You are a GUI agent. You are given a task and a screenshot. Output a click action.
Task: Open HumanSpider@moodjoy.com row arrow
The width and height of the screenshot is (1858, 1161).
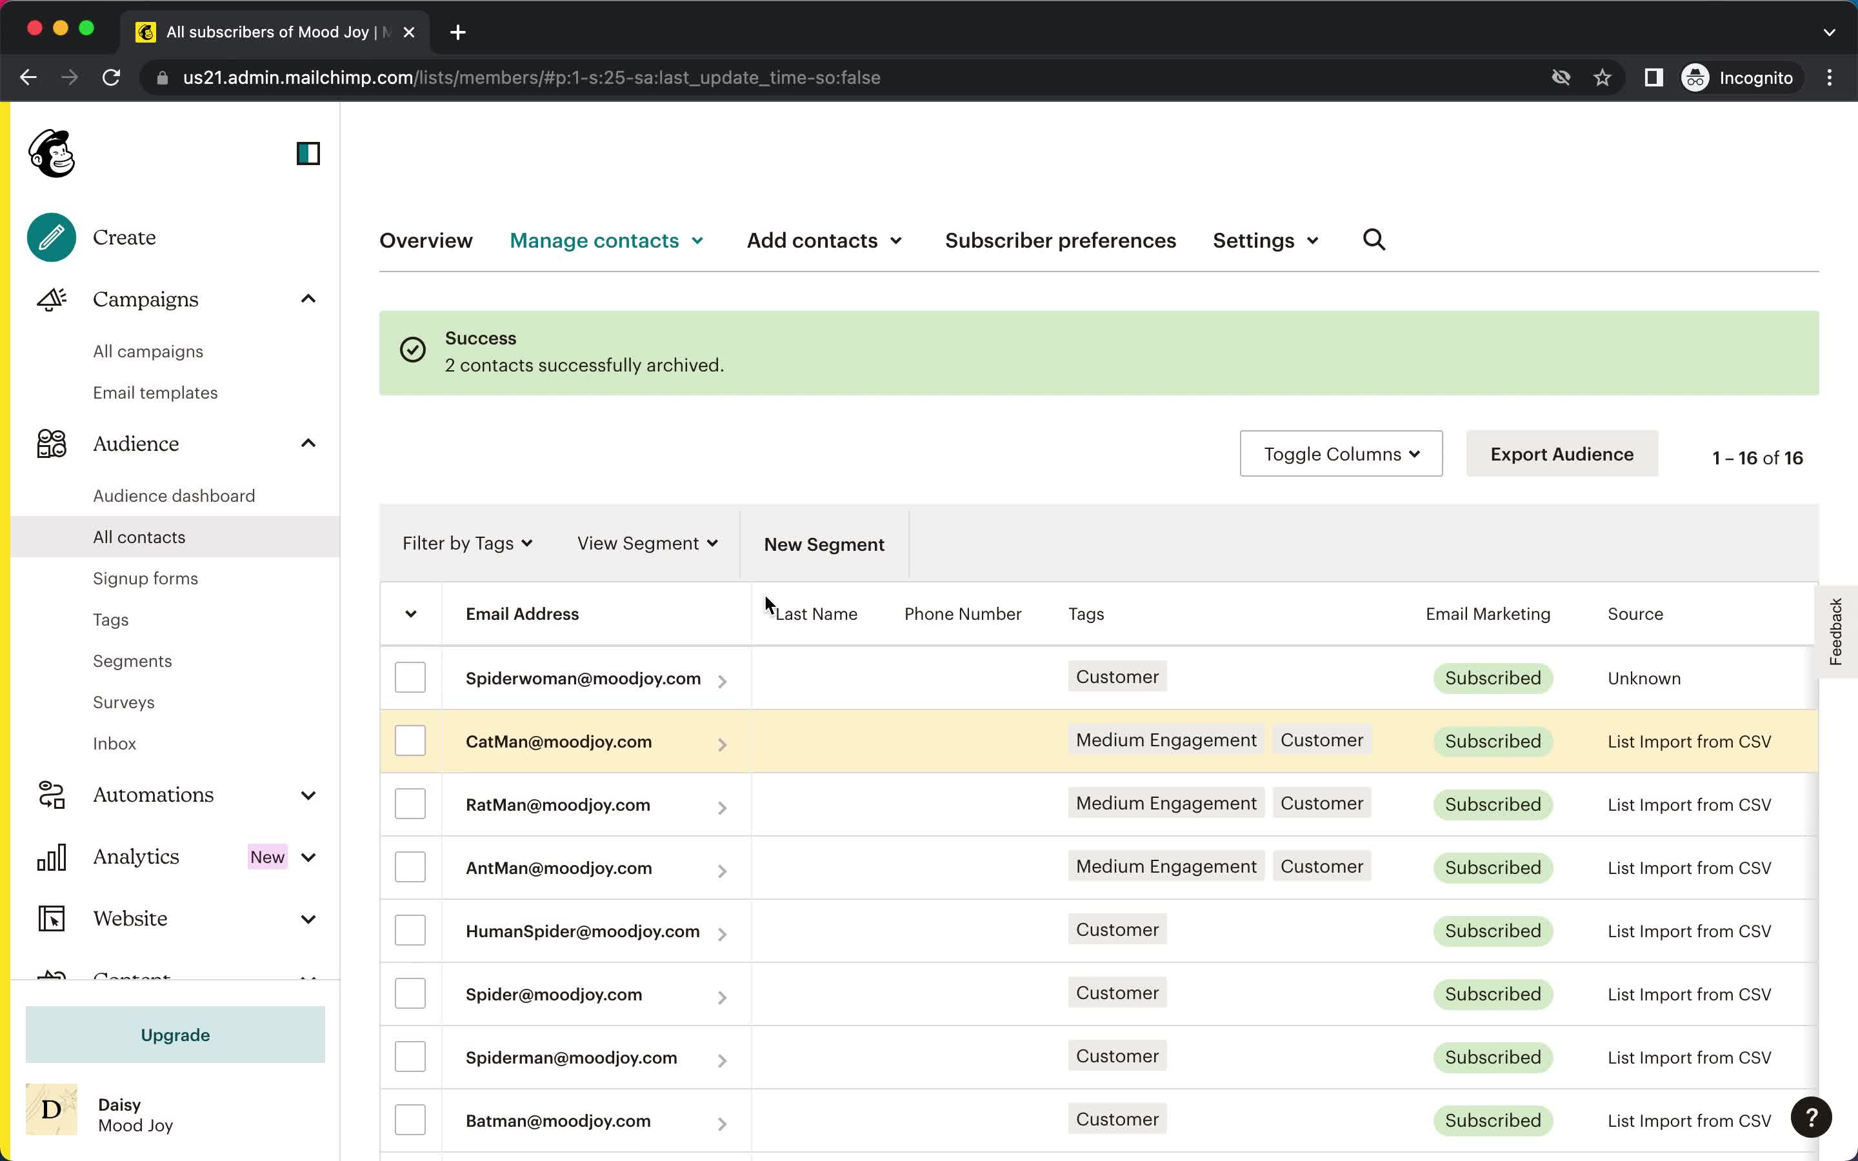click(722, 934)
